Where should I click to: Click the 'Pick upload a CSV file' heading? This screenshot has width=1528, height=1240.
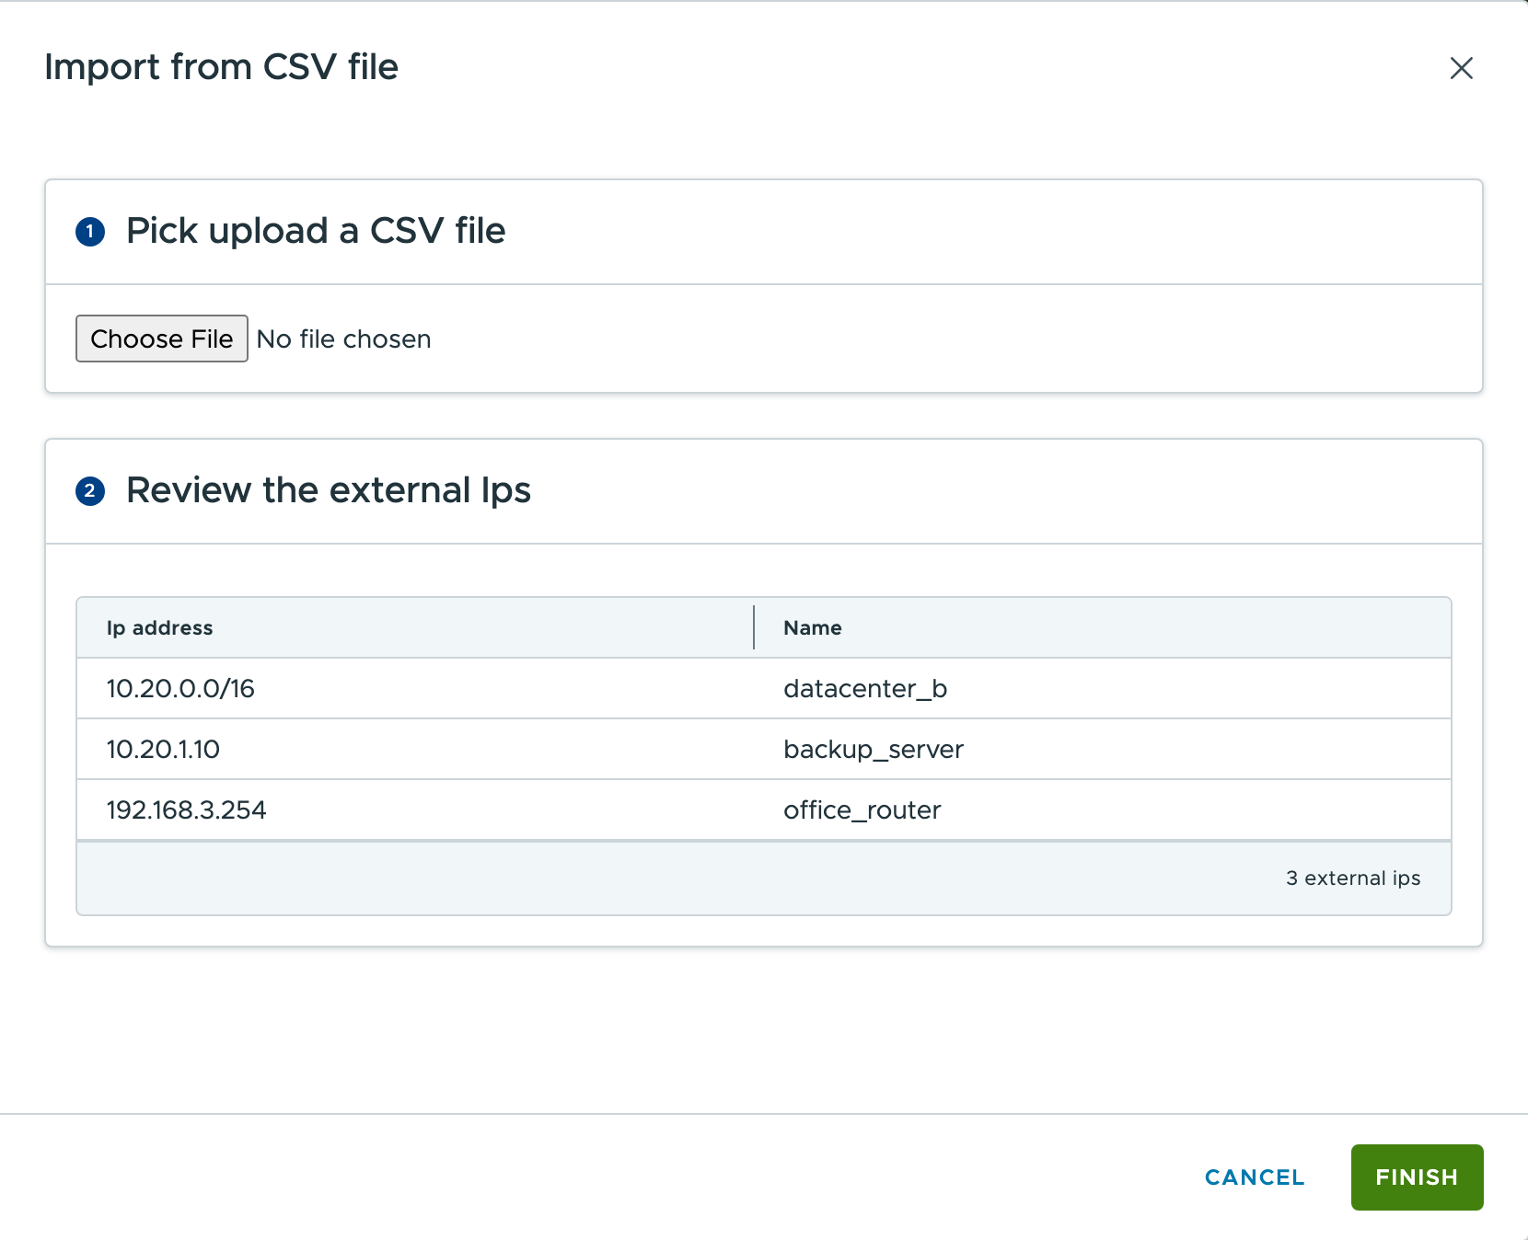(316, 231)
